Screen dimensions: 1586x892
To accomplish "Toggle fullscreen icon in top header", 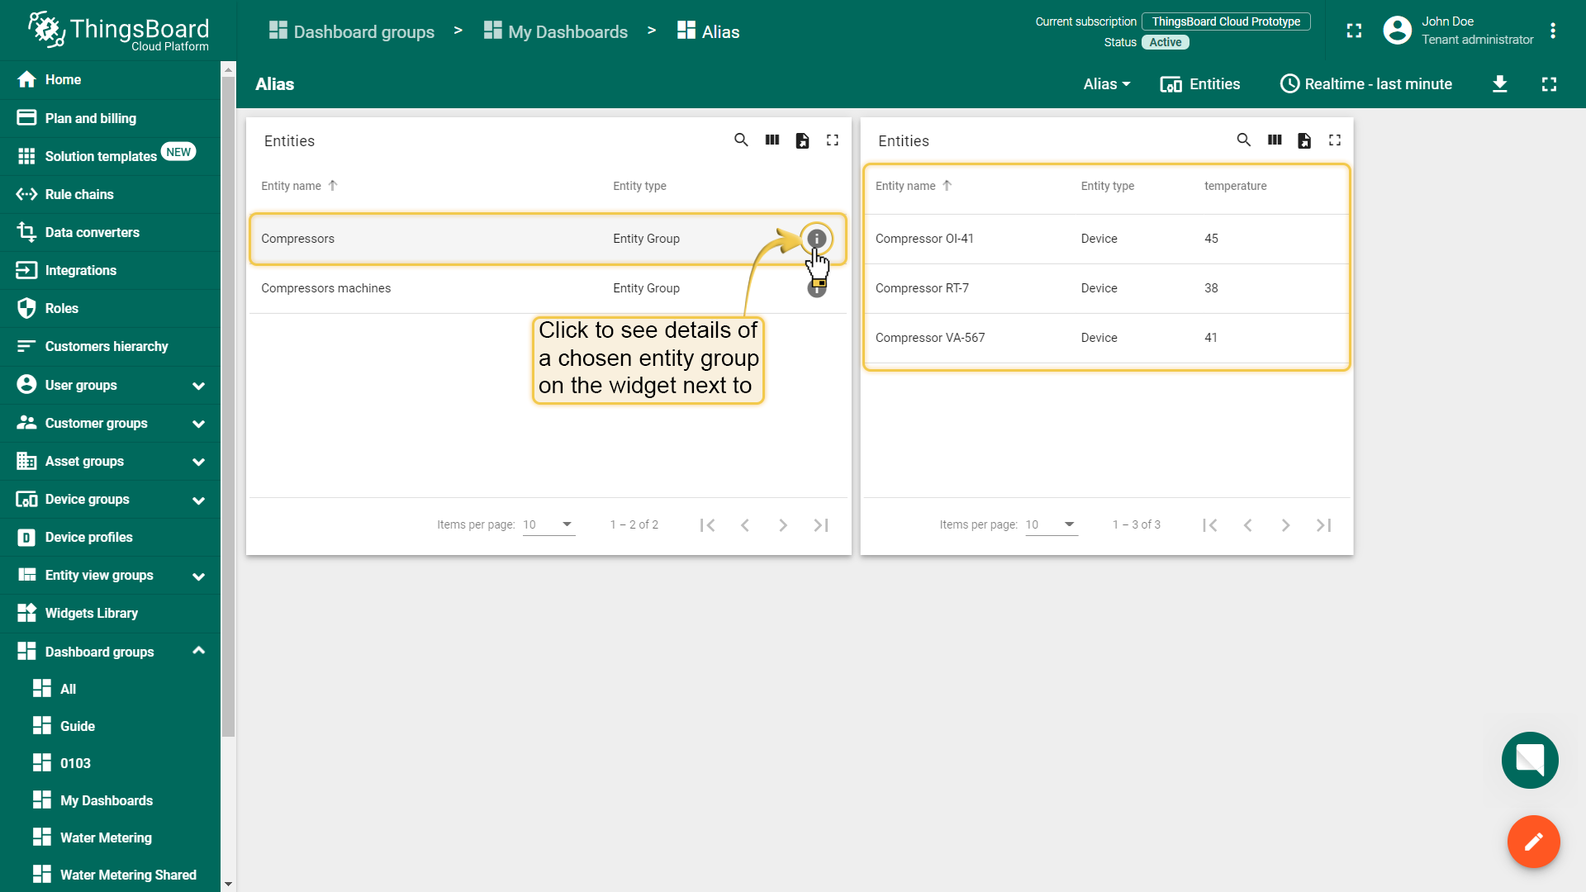I will click(x=1354, y=31).
